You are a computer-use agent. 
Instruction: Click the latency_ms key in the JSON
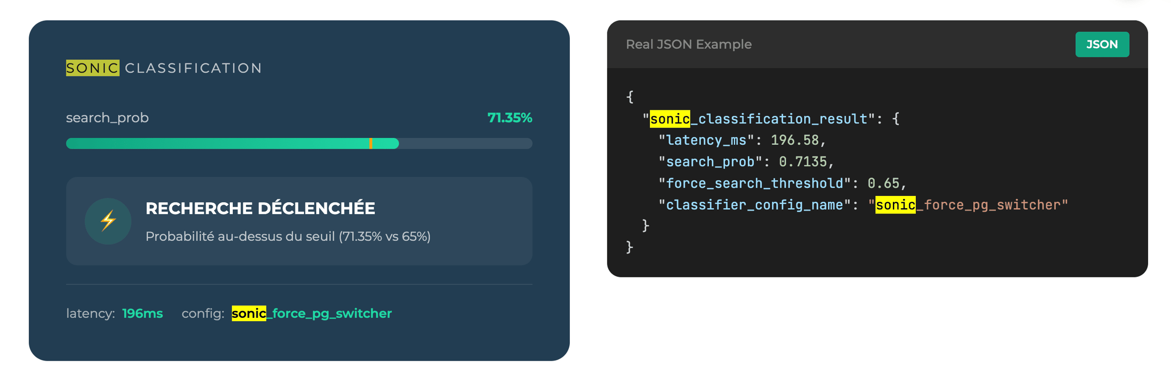click(706, 140)
